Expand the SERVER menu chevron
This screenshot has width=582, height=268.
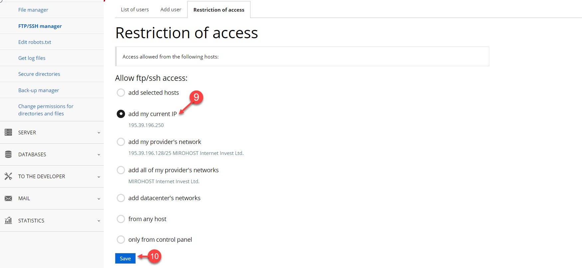(x=99, y=133)
